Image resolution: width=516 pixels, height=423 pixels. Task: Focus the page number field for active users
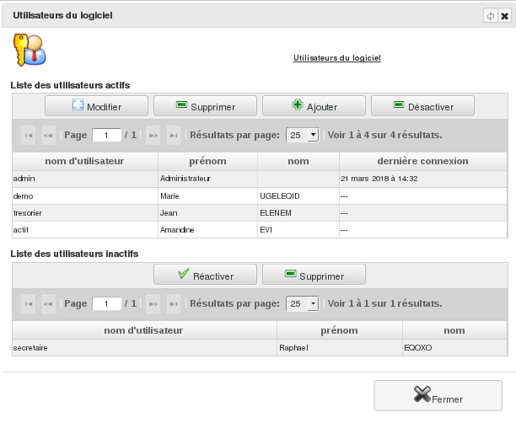point(106,135)
